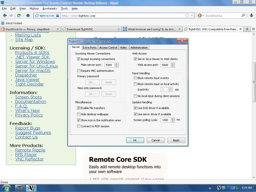Image resolution: width=256 pixels, height=192 pixels.
Task: Open the Windows Start orb
Action: pyautogui.click(x=6, y=188)
